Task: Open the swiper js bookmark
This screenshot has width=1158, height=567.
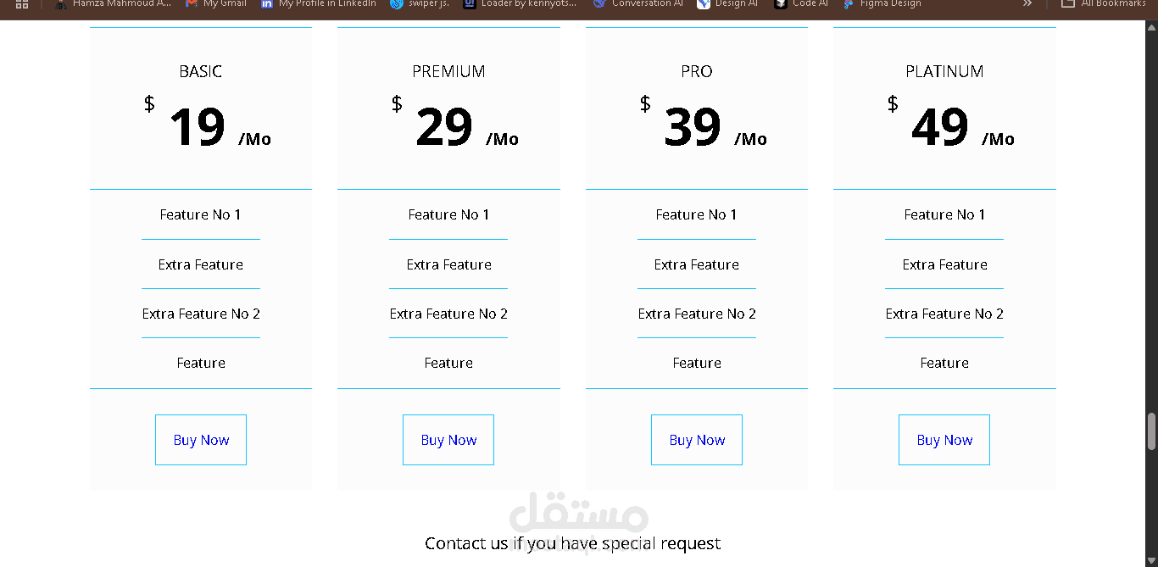Action: [x=420, y=4]
